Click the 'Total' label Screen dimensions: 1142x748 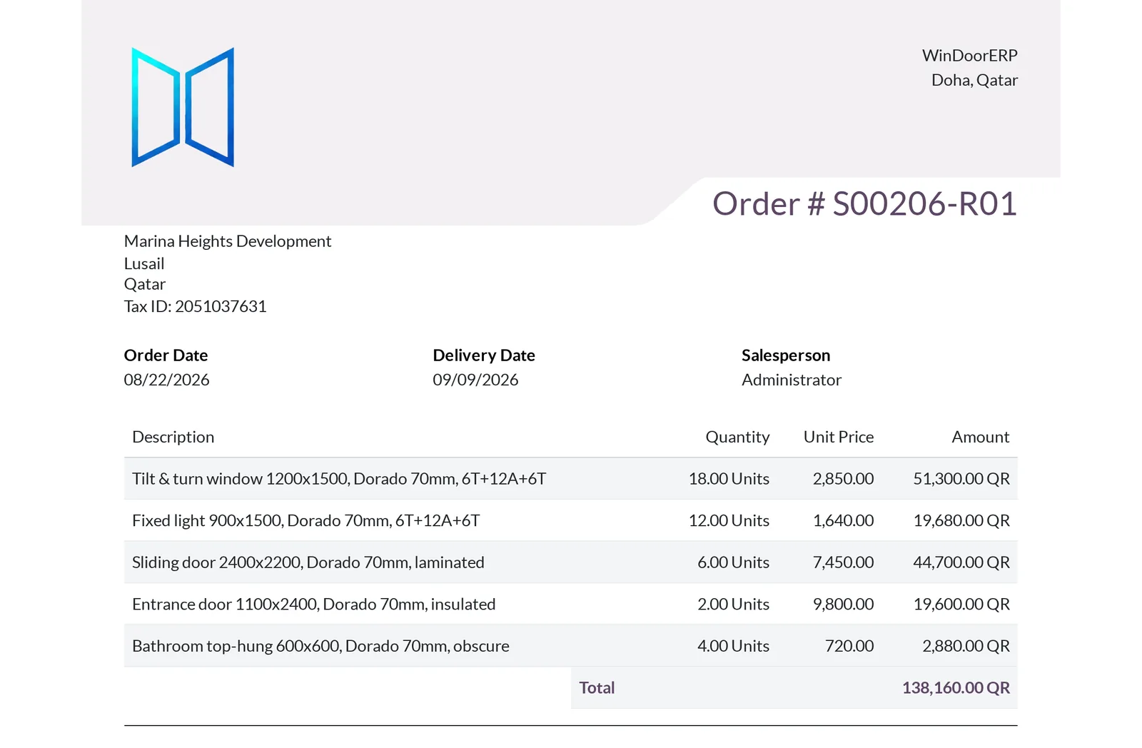coord(597,688)
